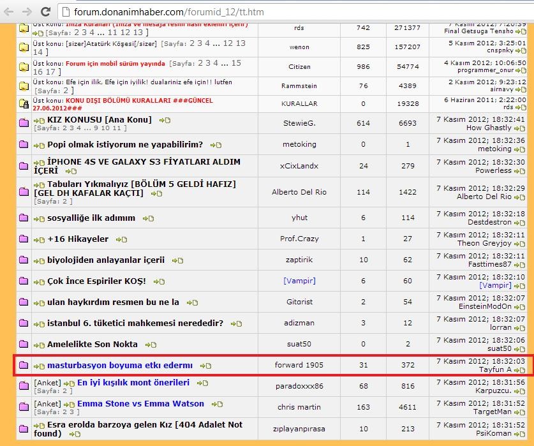Go to page 2 of Efe için ilik topic

pos(66,91)
